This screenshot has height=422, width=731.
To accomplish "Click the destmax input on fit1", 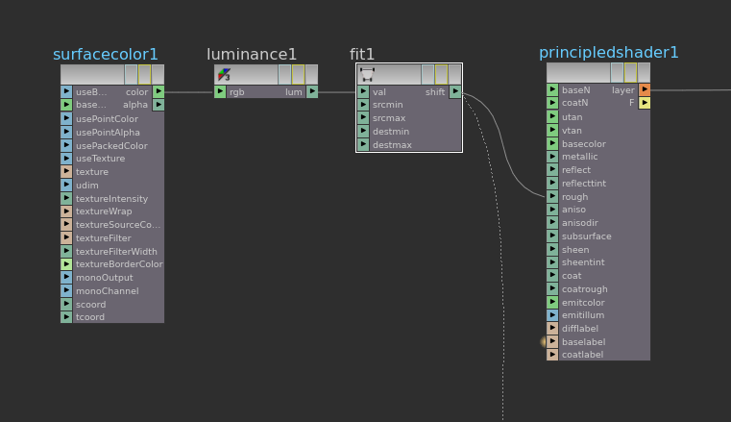I will pos(363,145).
